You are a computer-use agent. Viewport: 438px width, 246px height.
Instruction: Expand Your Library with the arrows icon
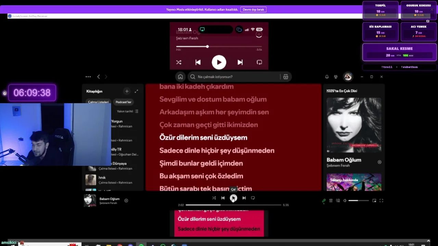point(137,91)
